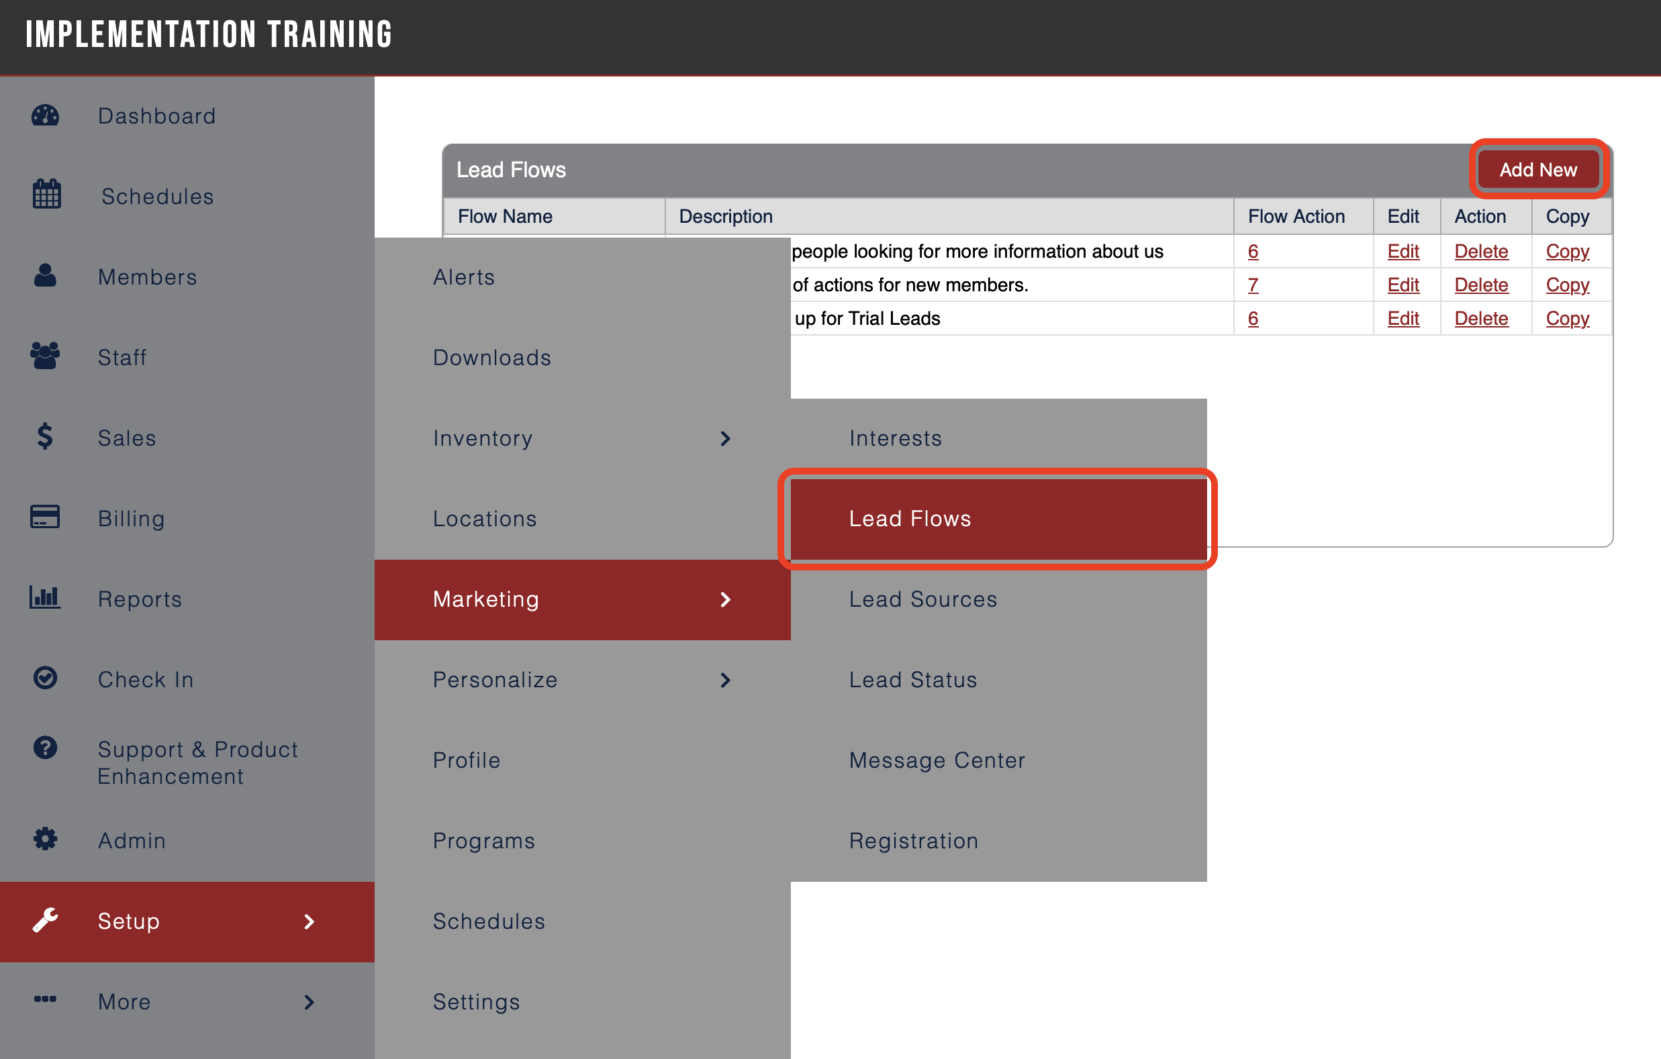The image size is (1661, 1059).
Task: Open the More menu chevron
Action: (x=308, y=1003)
